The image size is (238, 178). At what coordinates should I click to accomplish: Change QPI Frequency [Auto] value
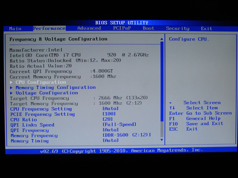tap(110, 130)
